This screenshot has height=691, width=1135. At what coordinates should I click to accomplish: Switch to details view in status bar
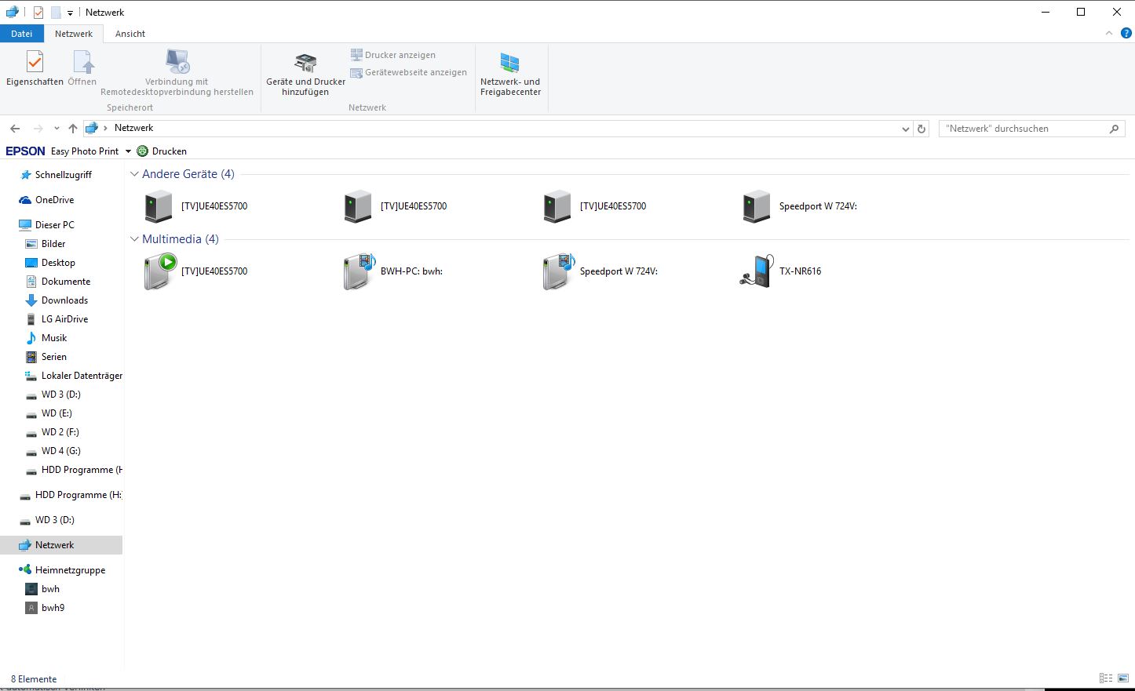point(1106,678)
